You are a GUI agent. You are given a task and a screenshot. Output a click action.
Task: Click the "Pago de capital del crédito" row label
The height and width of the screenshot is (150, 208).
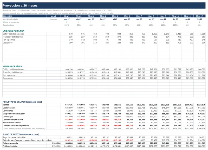pos(14,137)
